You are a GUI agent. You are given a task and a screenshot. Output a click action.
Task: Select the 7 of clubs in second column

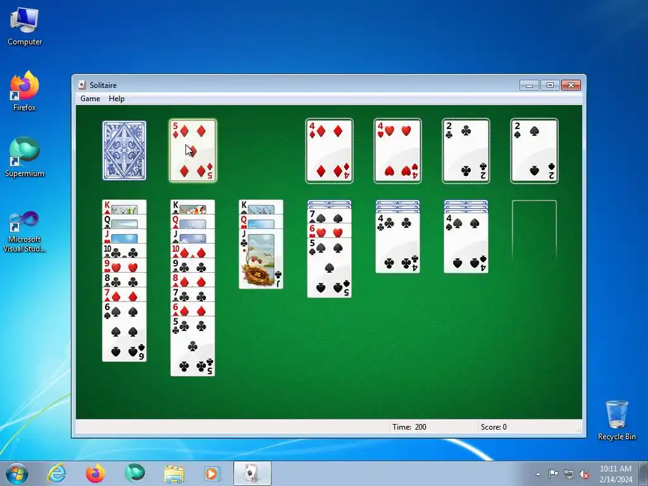point(192,295)
